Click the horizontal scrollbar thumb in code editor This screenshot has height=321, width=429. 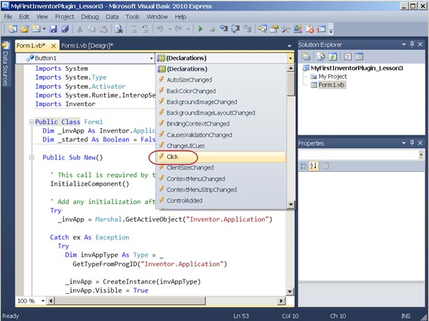pos(130,301)
